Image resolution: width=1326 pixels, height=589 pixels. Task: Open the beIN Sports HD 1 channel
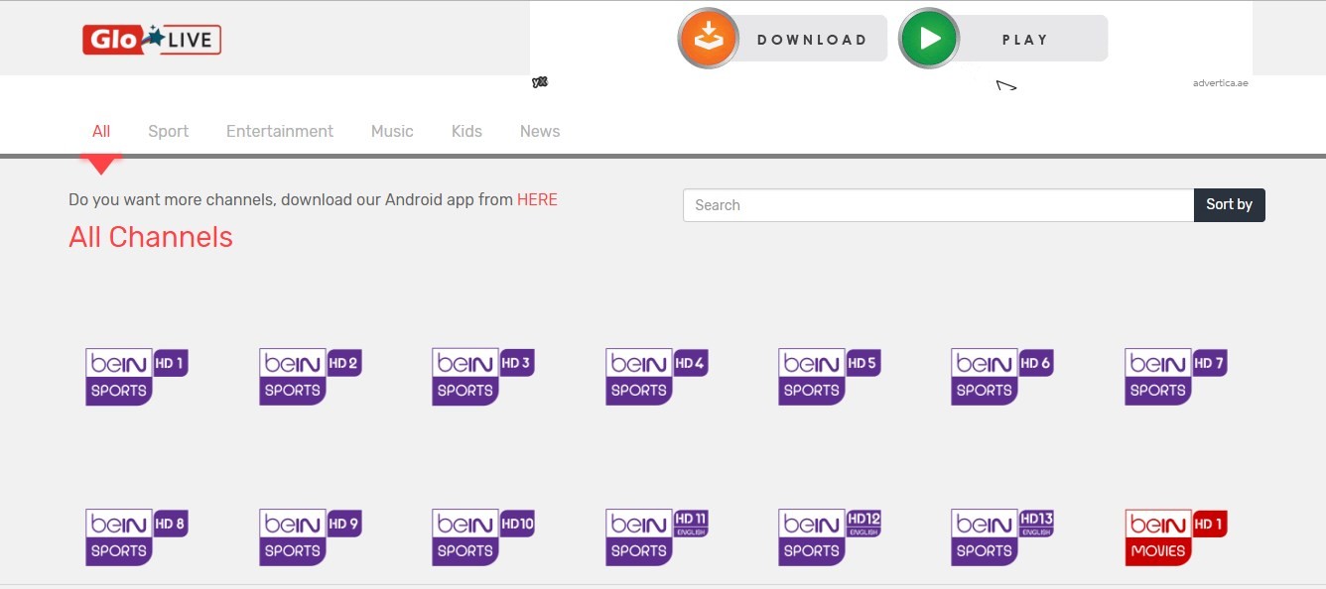pyautogui.click(x=136, y=377)
